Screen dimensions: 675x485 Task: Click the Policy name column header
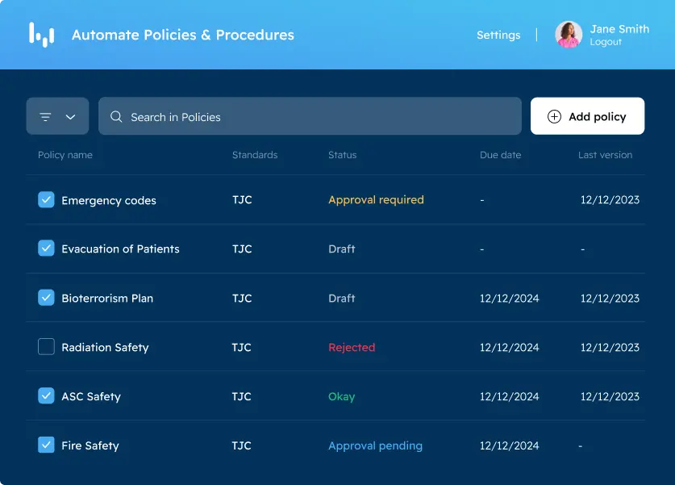click(x=65, y=155)
